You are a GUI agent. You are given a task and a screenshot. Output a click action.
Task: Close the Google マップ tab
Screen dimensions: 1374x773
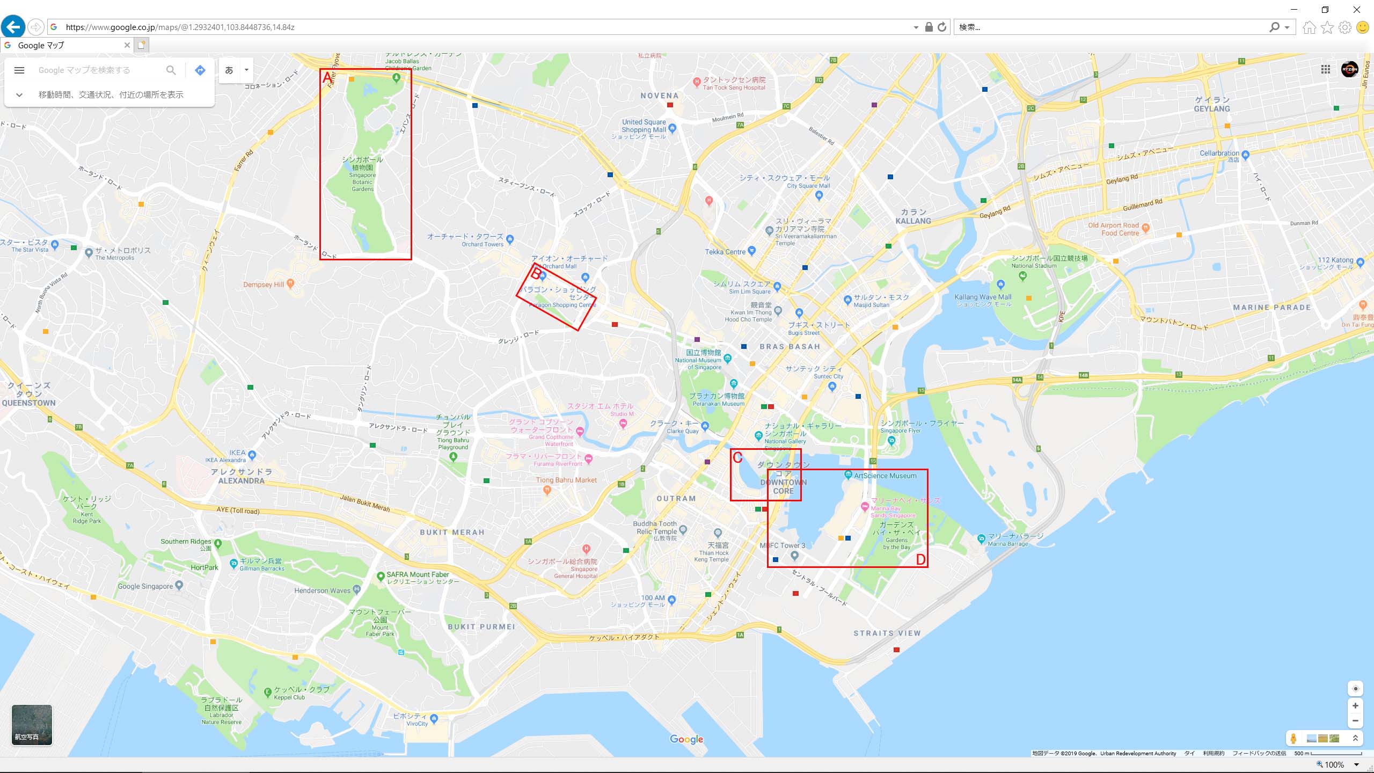tap(127, 45)
